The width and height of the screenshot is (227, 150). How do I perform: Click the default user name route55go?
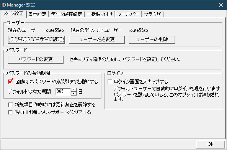(x=138, y=30)
